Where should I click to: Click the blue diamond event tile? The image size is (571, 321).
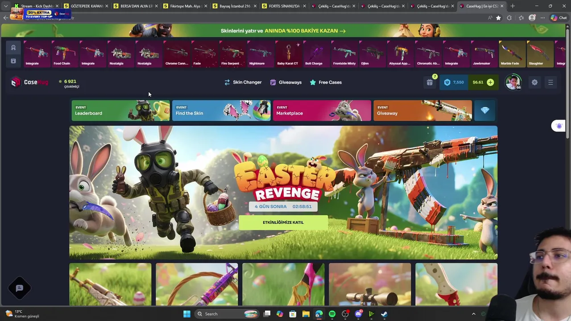(x=485, y=111)
